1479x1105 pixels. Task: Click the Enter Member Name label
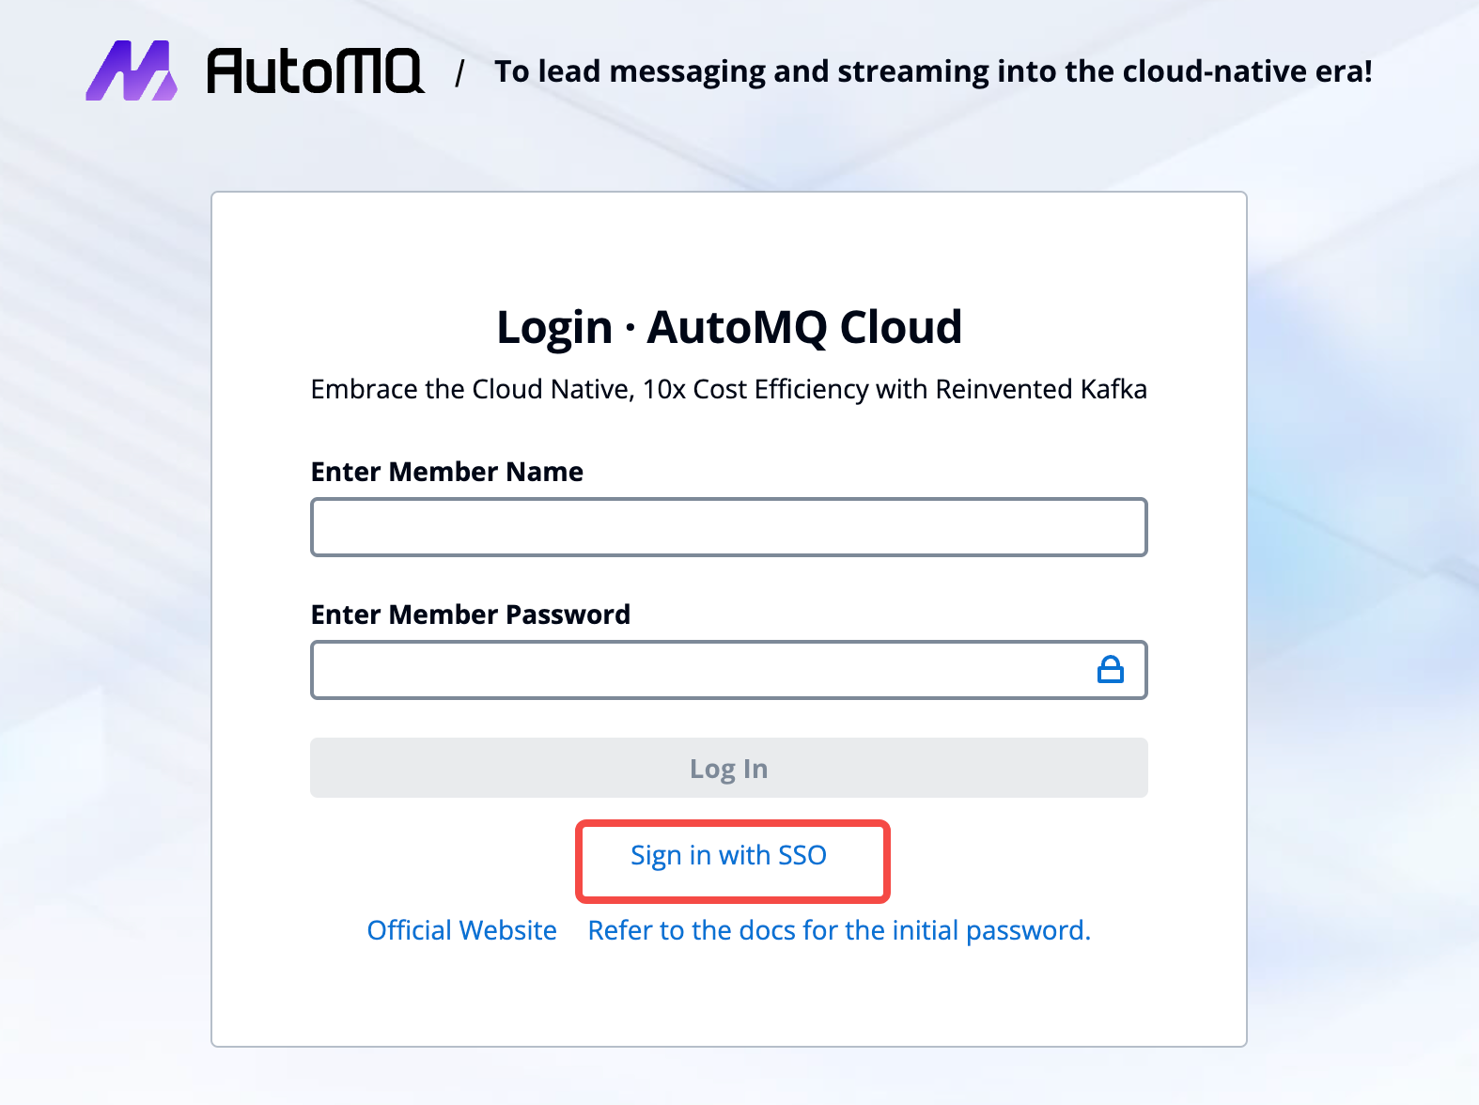click(447, 472)
